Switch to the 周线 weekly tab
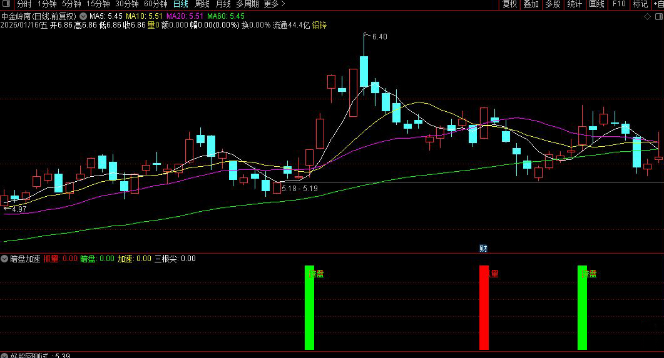 click(202, 4)
